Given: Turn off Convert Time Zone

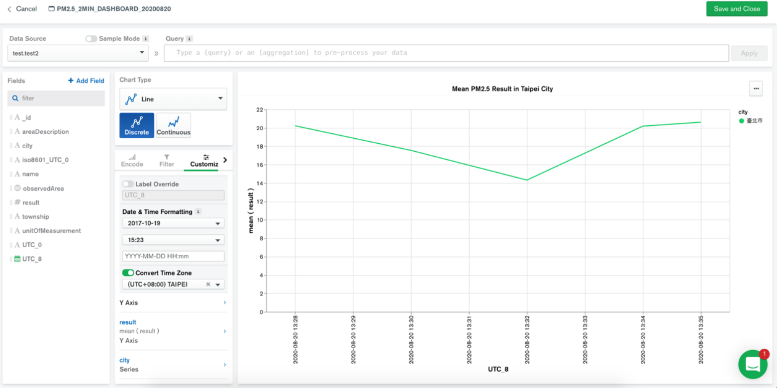Looking at the screenshot, I should coord(128,273).
